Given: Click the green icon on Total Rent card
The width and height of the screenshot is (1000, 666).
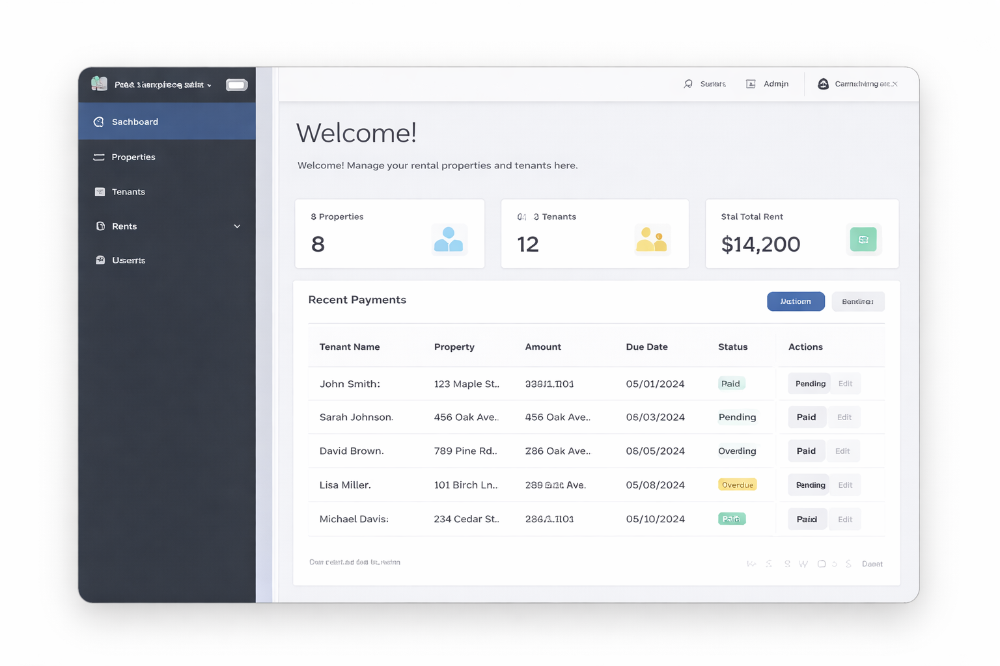Looking at the screenshot, I should tap(864, 239).
